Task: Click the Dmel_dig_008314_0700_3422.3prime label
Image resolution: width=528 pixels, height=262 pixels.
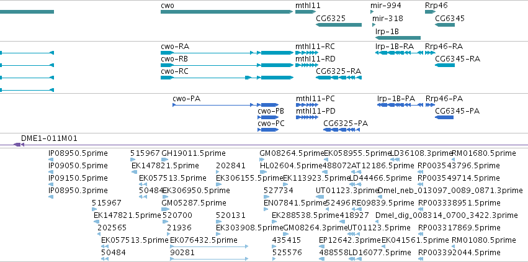Action: click(x=447, y=215)
